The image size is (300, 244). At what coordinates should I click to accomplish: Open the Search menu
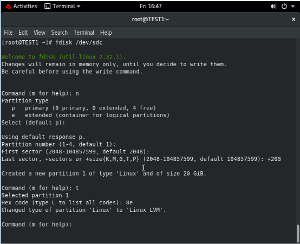coord(60,33)
